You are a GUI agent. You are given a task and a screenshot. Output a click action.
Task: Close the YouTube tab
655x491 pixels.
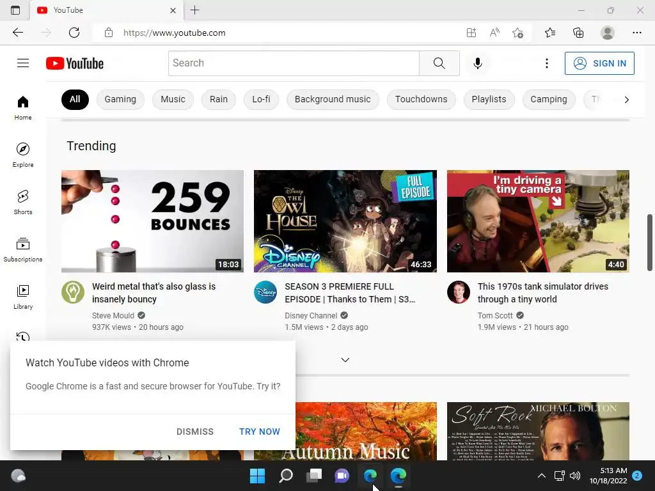(173, 10)
